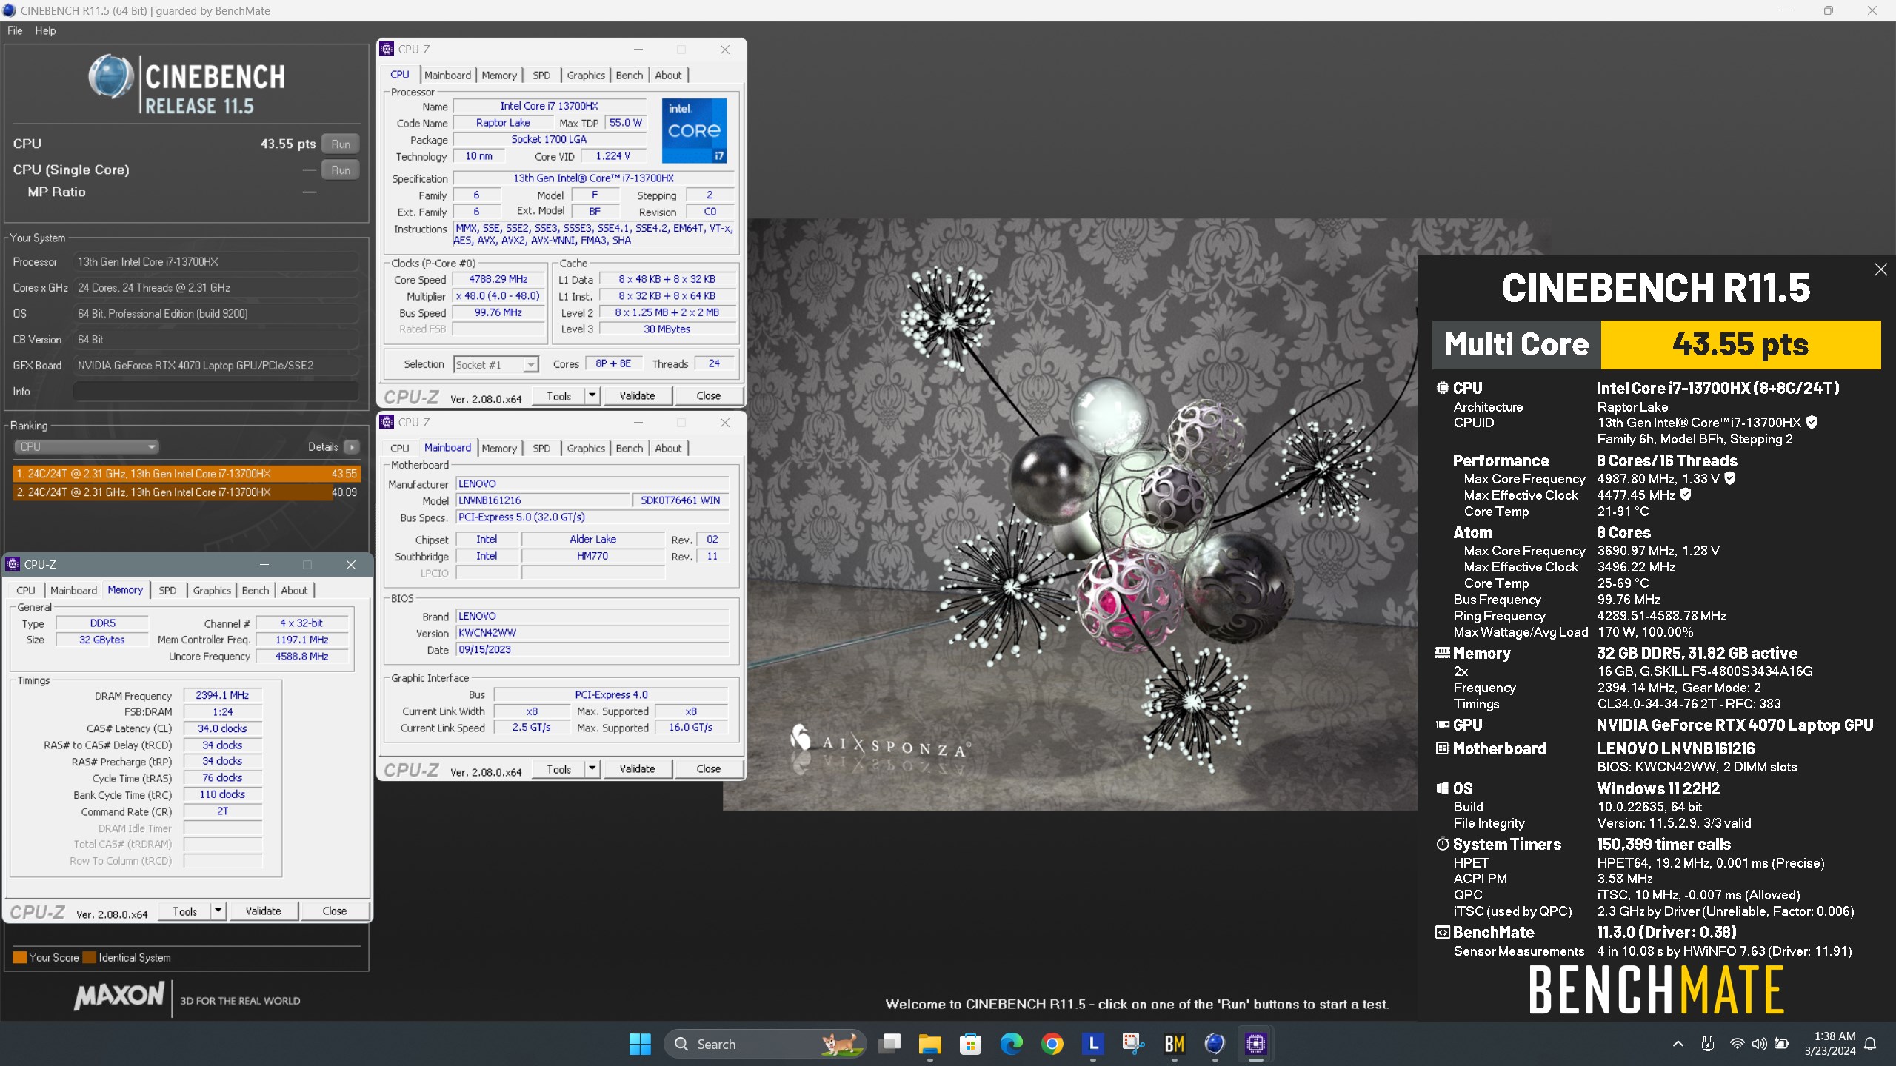Click the Cinebench globe logo

click(x=111, y=76)
